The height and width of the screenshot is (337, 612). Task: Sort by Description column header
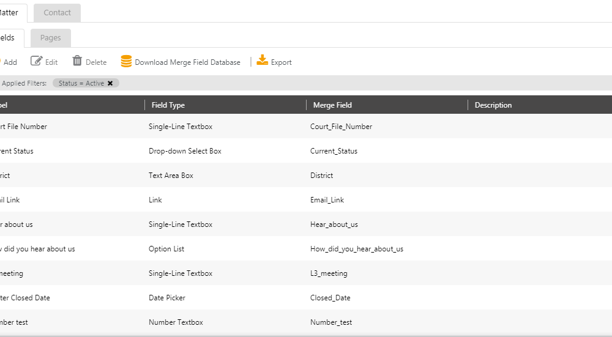pyautogui.click(x=493, y=105)
